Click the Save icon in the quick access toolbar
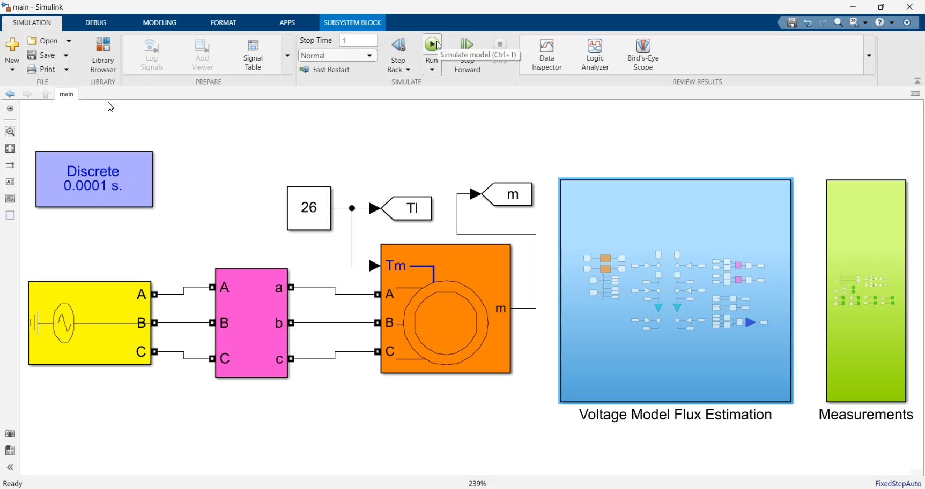 point(792,22)
